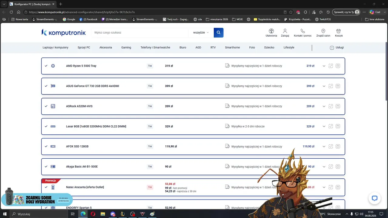Viewport: 388px width, 218px height.
Task: Toggle the checkmark for AMD Ryzen 5 5500
Action: [46, 66]
